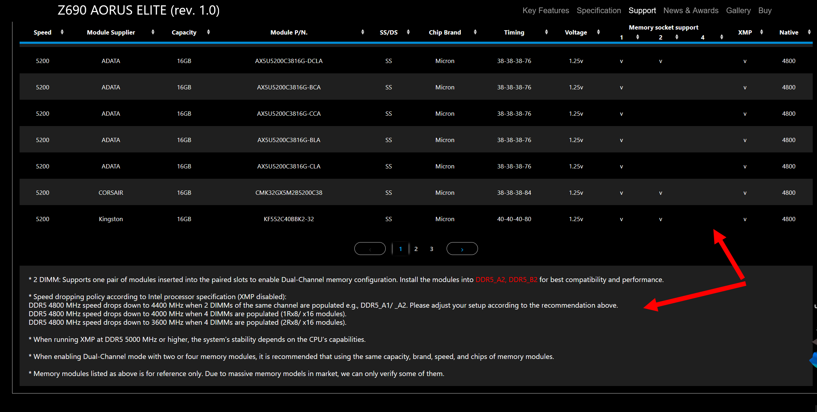The width and height of the screenshot is (817, 412).
Task: Select Kingston KF552C40BBK2-32 table row
Action: pos(288,219)
